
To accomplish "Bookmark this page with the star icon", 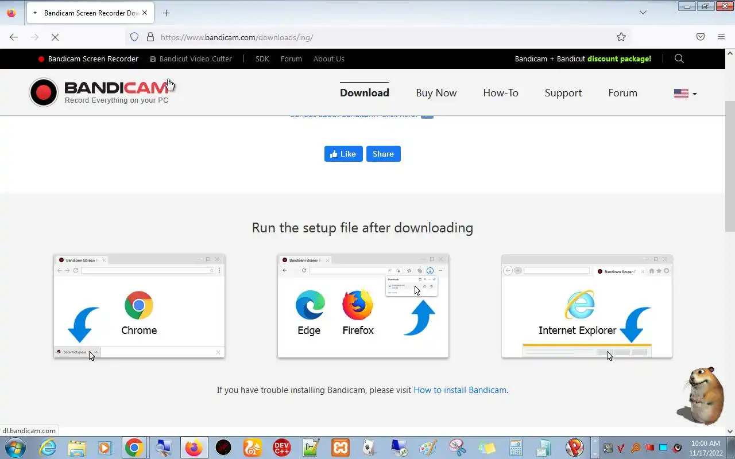I will pos(621,37).
